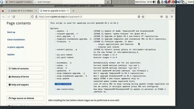Image resolution: width=194 pixels, height=109 pixels.
Task: Click the red devices tray icon
Action: [169, 2]
